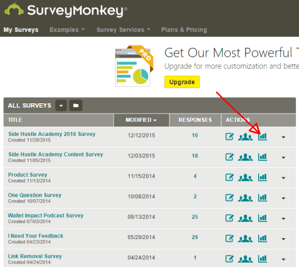This screenshot has height=267, width=299.
Task: Edit icon for Link Removal Survey
Action: (x=229, y=259)
